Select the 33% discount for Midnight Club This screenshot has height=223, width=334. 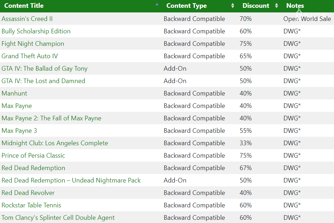click(246, 143)
